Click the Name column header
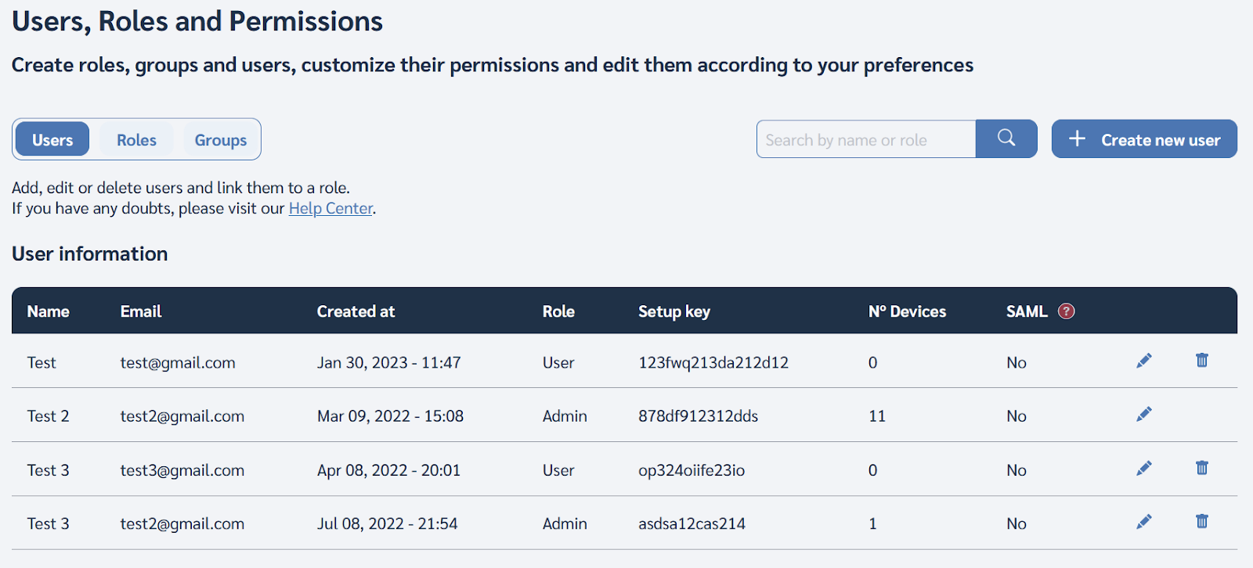Screen dimensions: 1253x568 click(49, 311)
